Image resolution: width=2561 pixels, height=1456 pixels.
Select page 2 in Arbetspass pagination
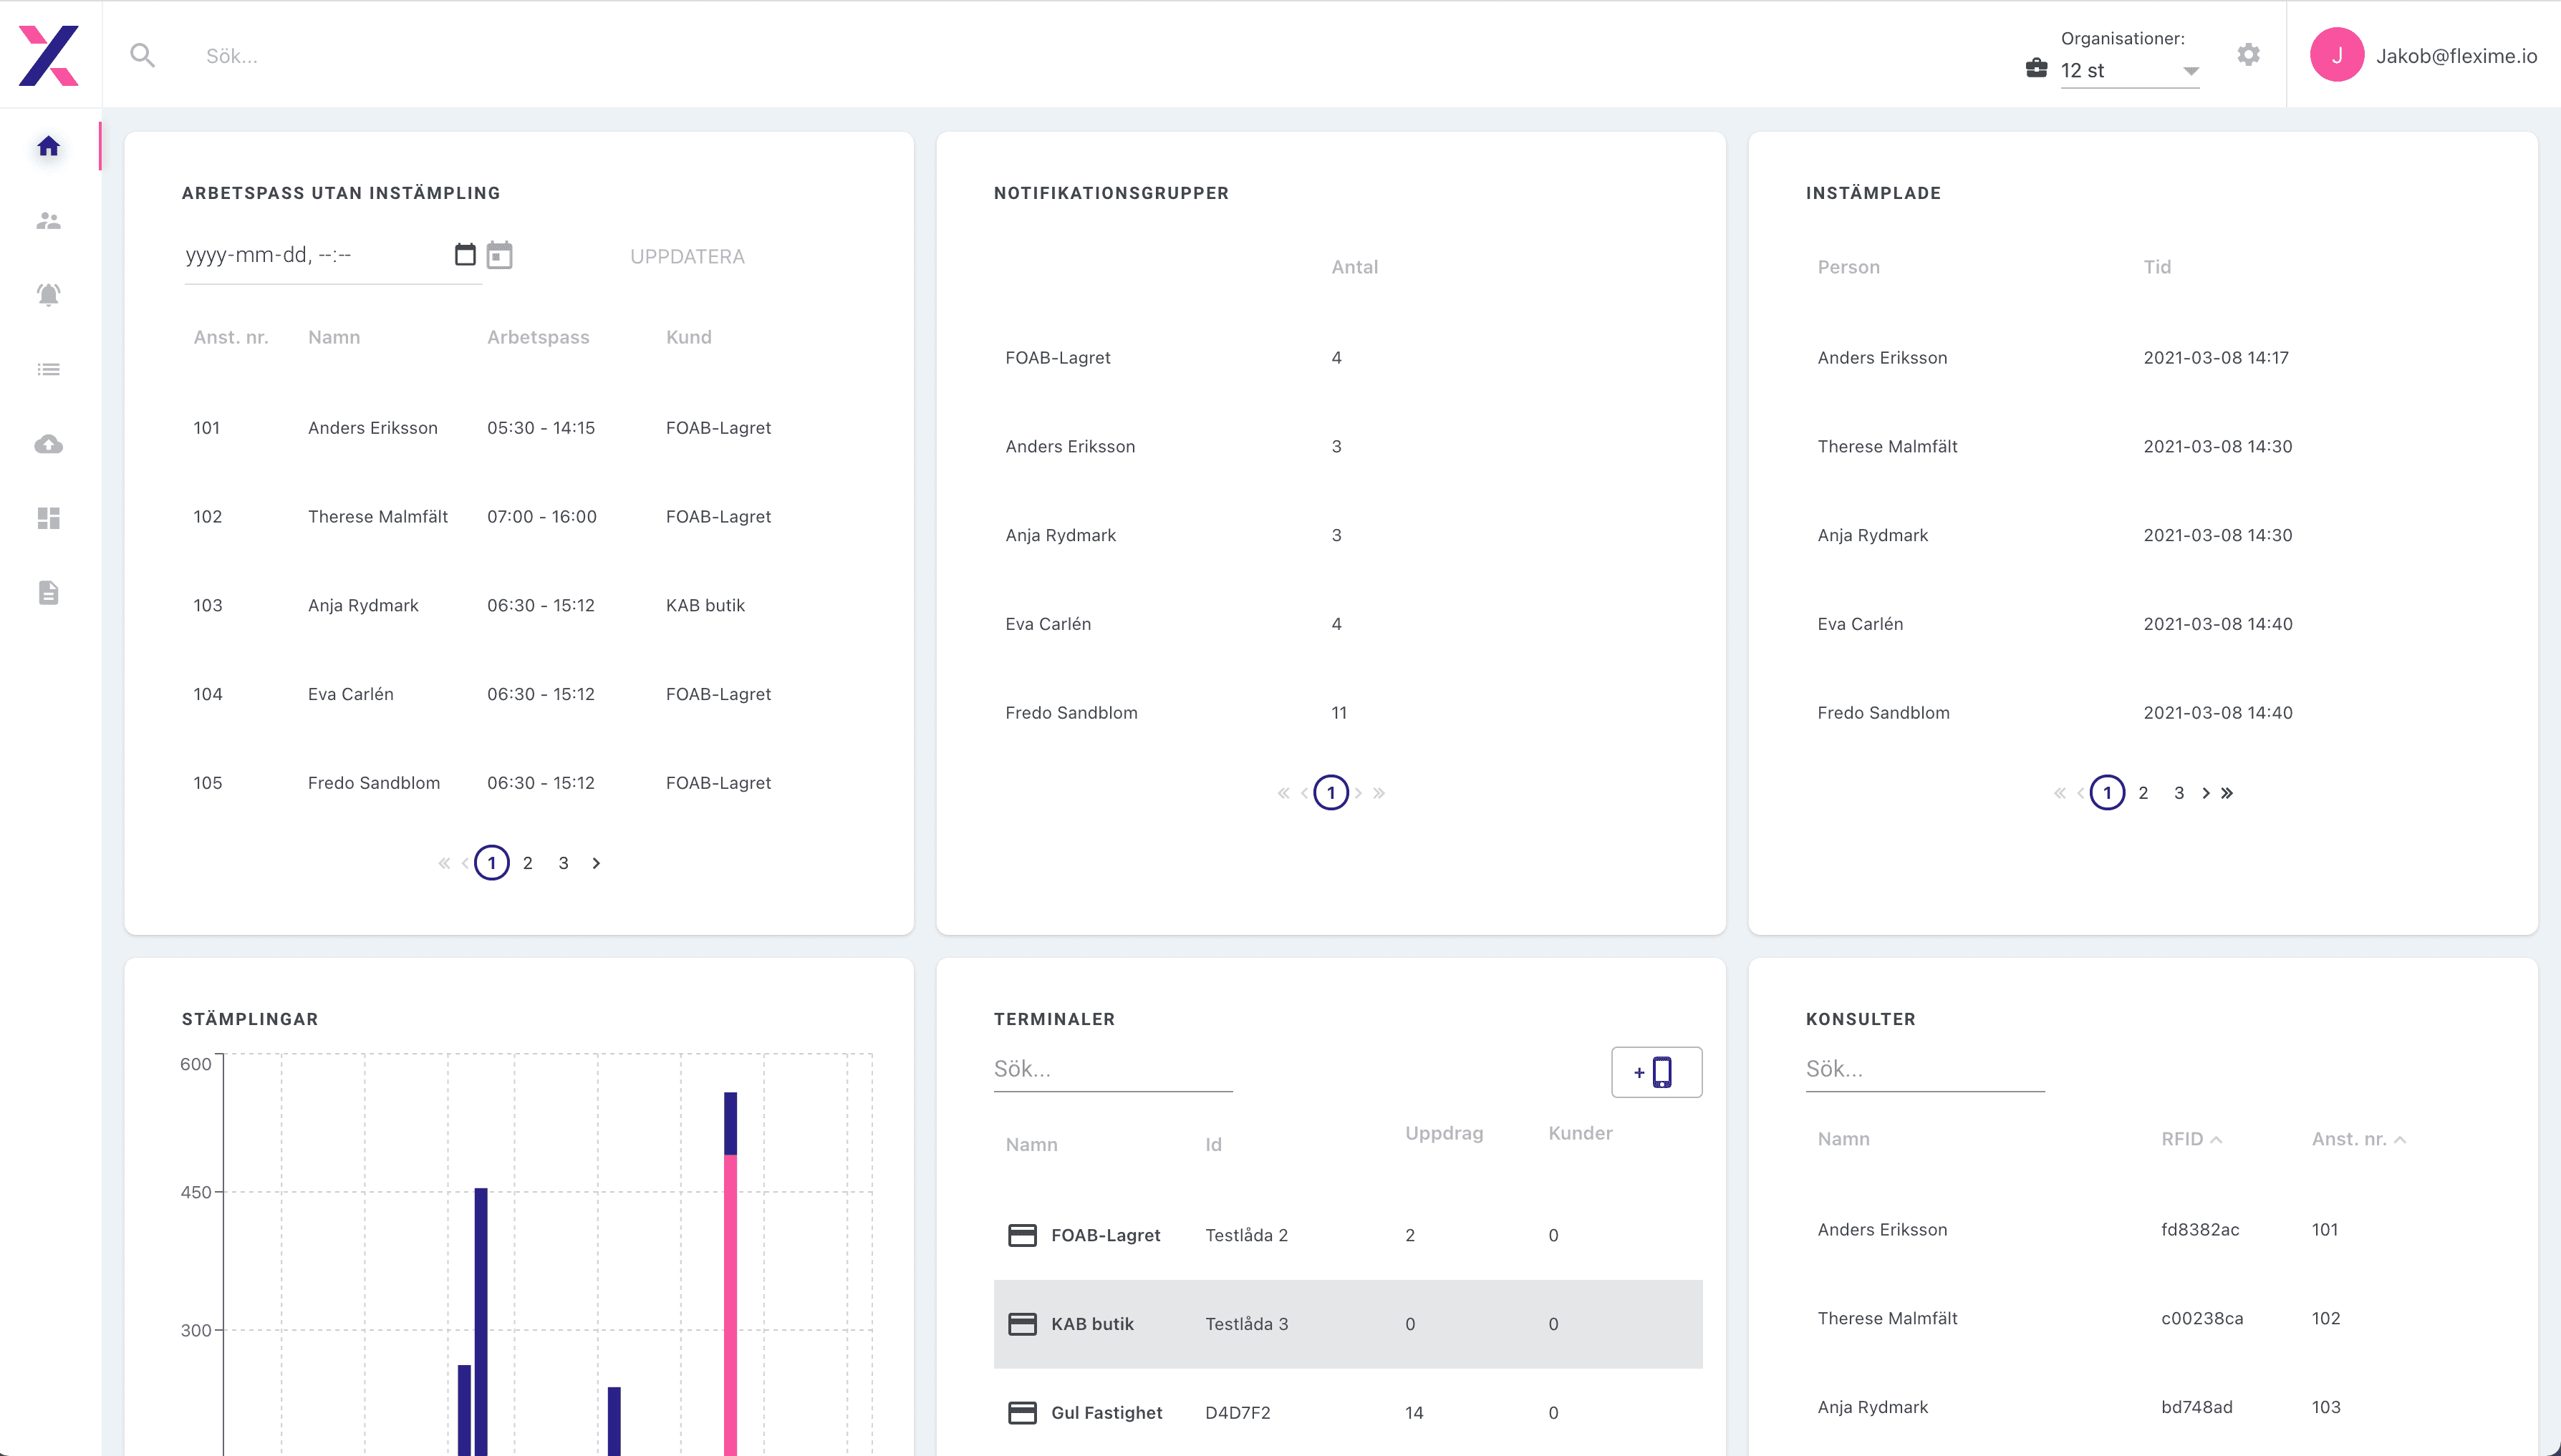(527, 863)
